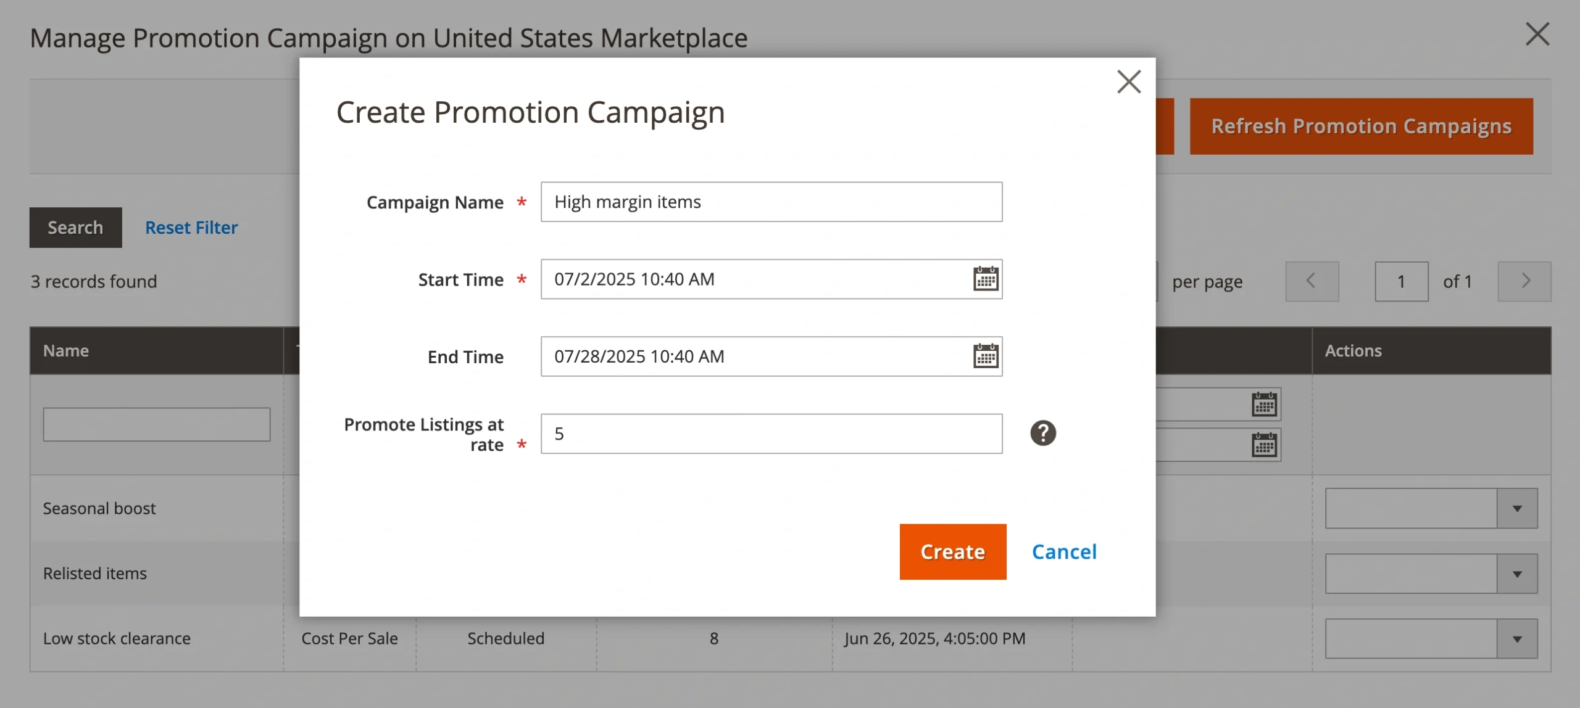Open lower calendar icon in grid filter
Viewport: 1580px width, 708px height.
1264,445
